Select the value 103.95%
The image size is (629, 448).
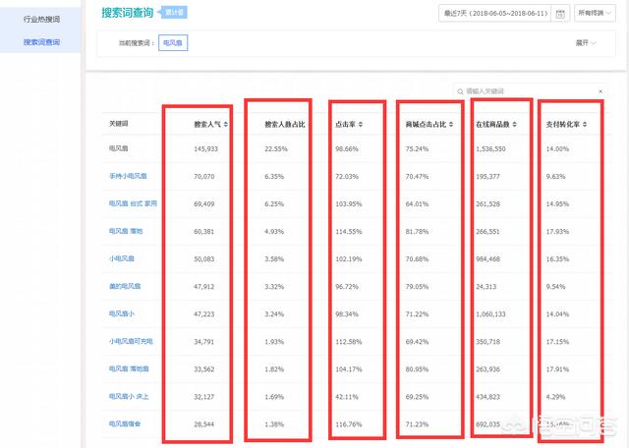(349, 204)
